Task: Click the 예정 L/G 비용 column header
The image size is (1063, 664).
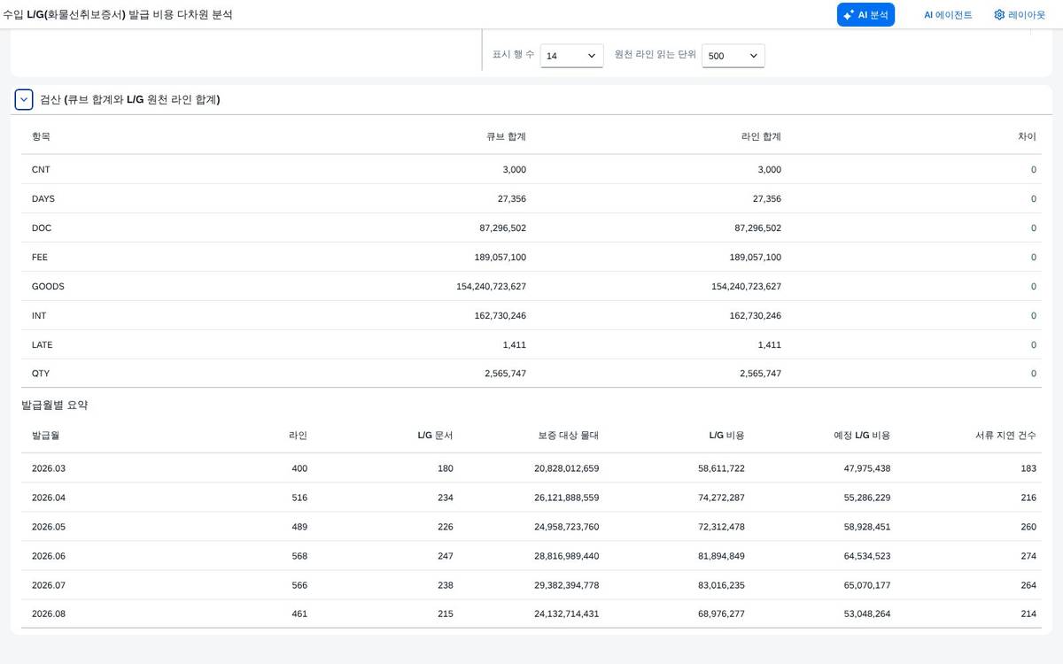Action: 862,435
